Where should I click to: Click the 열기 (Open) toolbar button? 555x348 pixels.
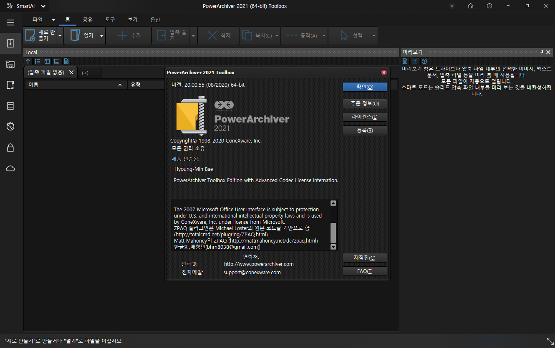coord(81,36)
